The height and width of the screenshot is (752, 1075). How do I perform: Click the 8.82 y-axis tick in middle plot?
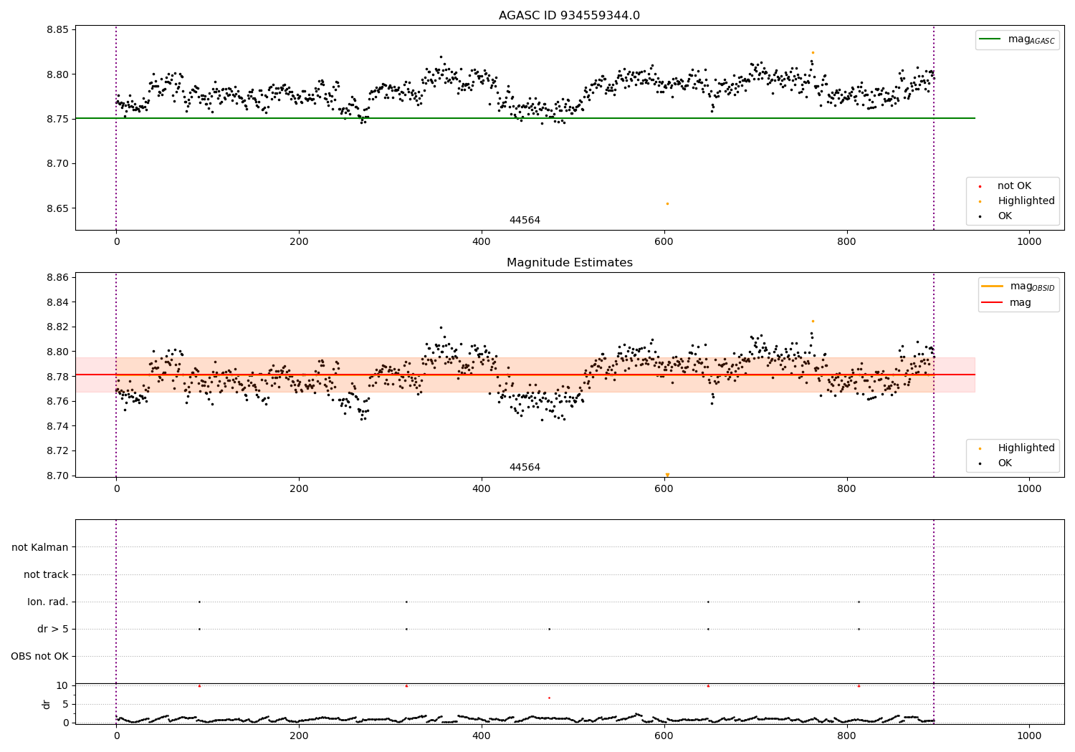[x=57, y=327]
